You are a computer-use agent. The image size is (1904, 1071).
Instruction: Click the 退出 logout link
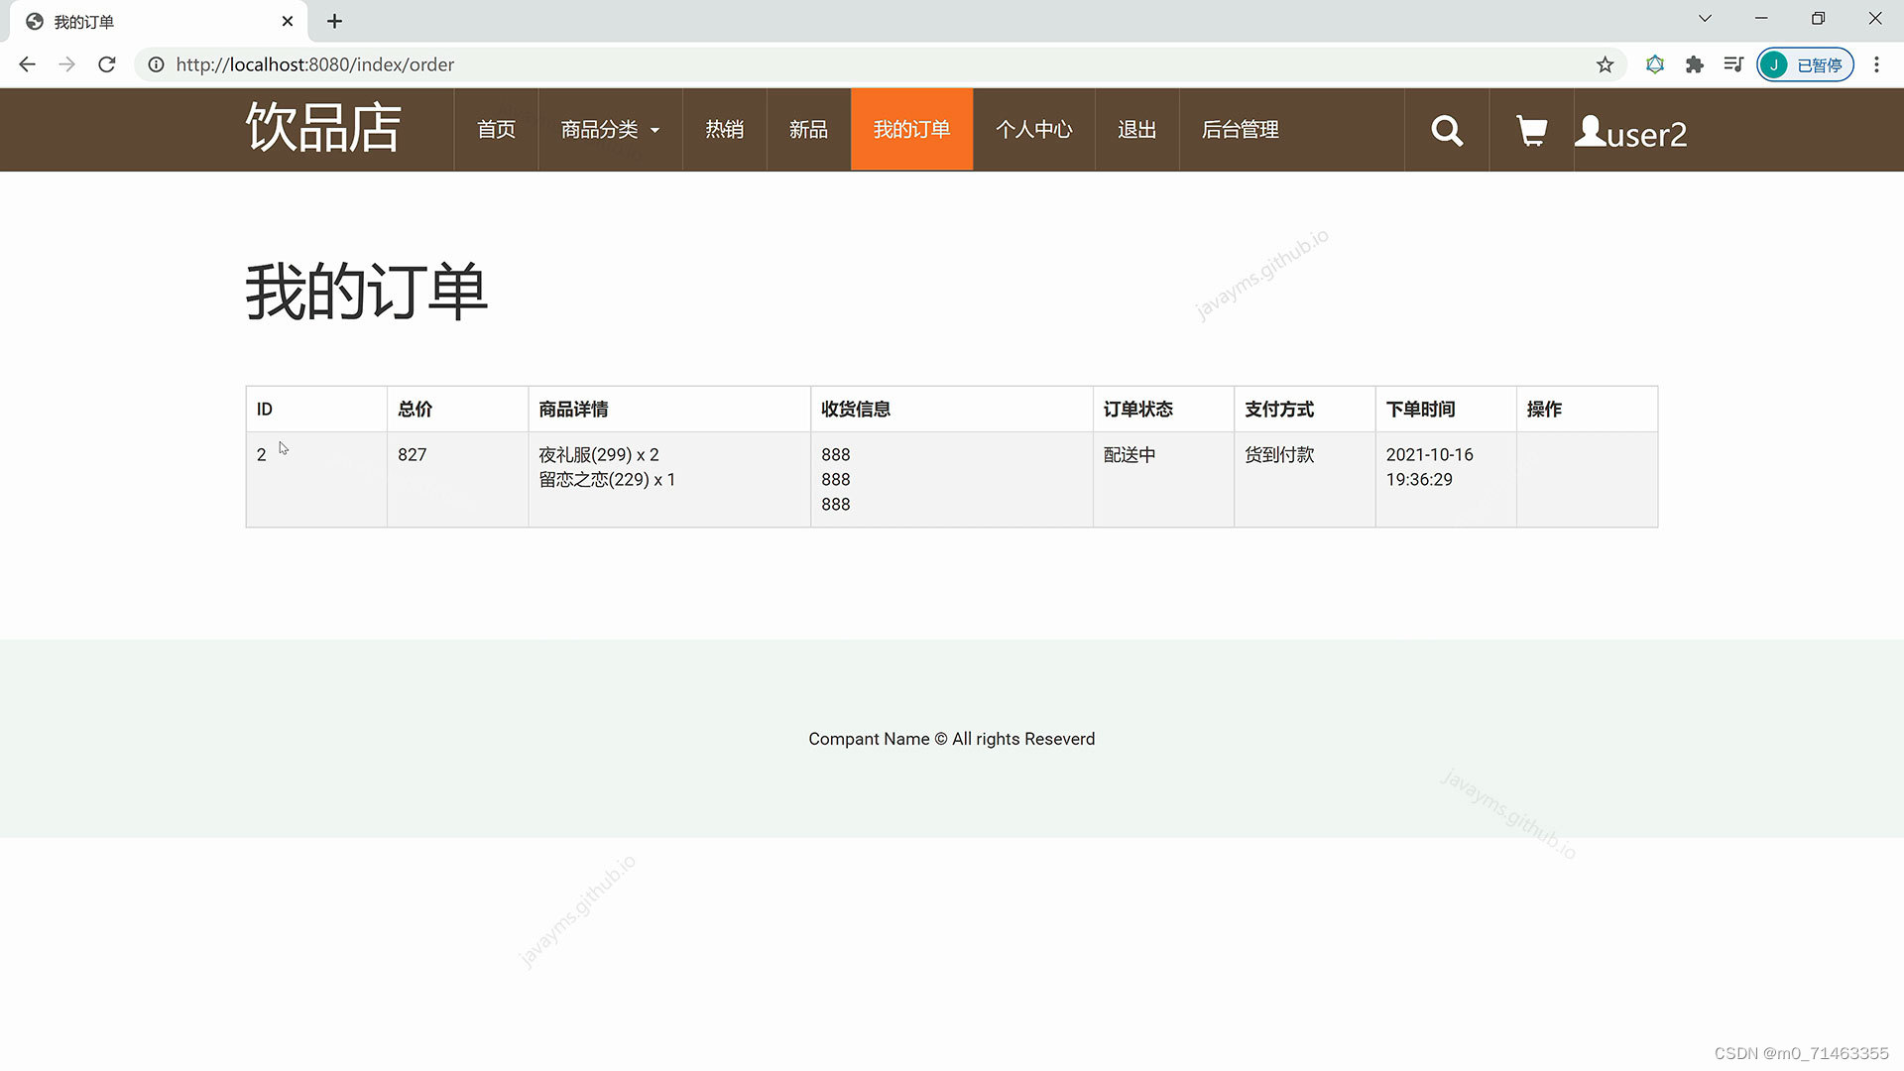pyautogui.click(x=1136, y=130)
